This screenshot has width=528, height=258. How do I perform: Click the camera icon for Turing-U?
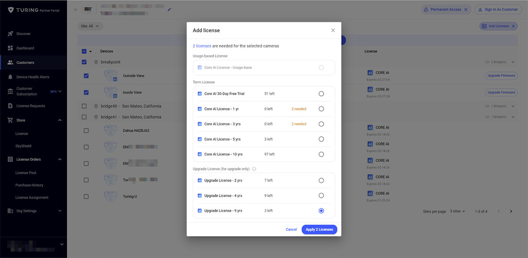click(110, 196)
